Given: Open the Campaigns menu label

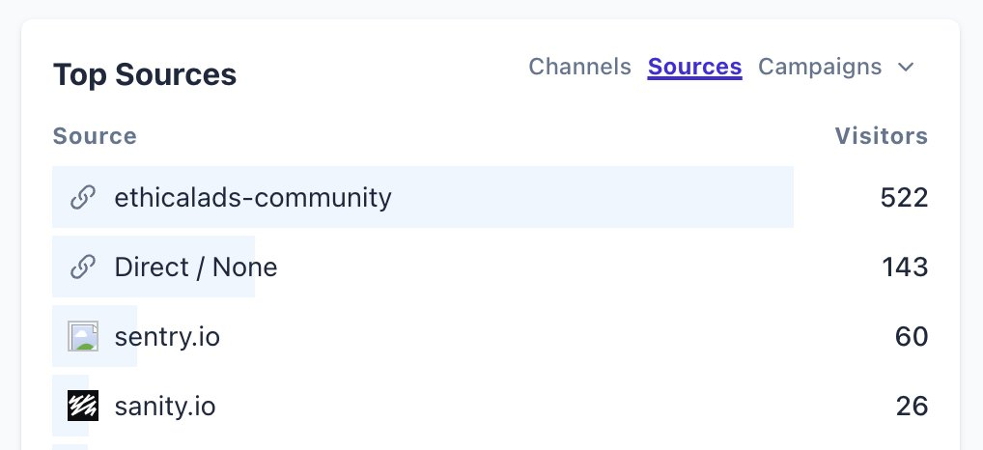Looking at the screenshot, I should [819, 67].
